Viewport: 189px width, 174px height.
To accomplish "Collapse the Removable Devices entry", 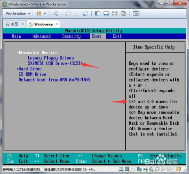I will [x=37, y=53].
